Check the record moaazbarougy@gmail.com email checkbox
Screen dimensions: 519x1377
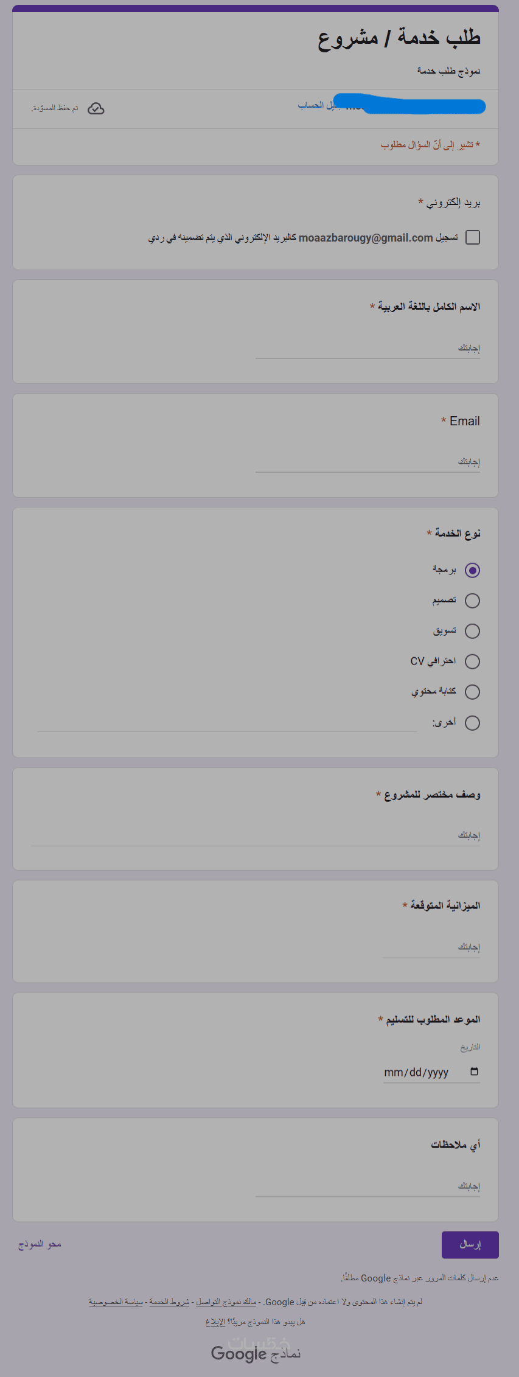pyautogui.click(x=473, y=237)
